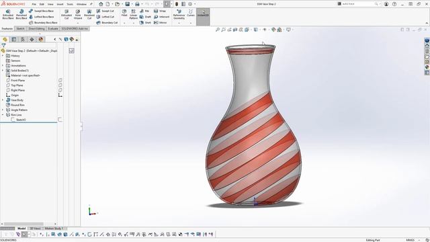Viewport: 430px width, 242px height.
Task: Click the Save icon in top toolbar
Action: [x=127, y=4]
